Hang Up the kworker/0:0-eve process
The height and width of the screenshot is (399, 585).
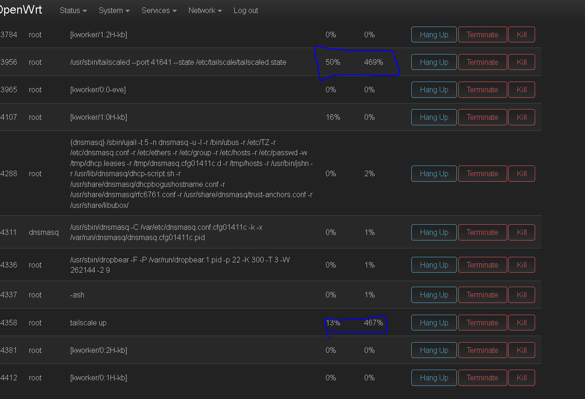434,89
